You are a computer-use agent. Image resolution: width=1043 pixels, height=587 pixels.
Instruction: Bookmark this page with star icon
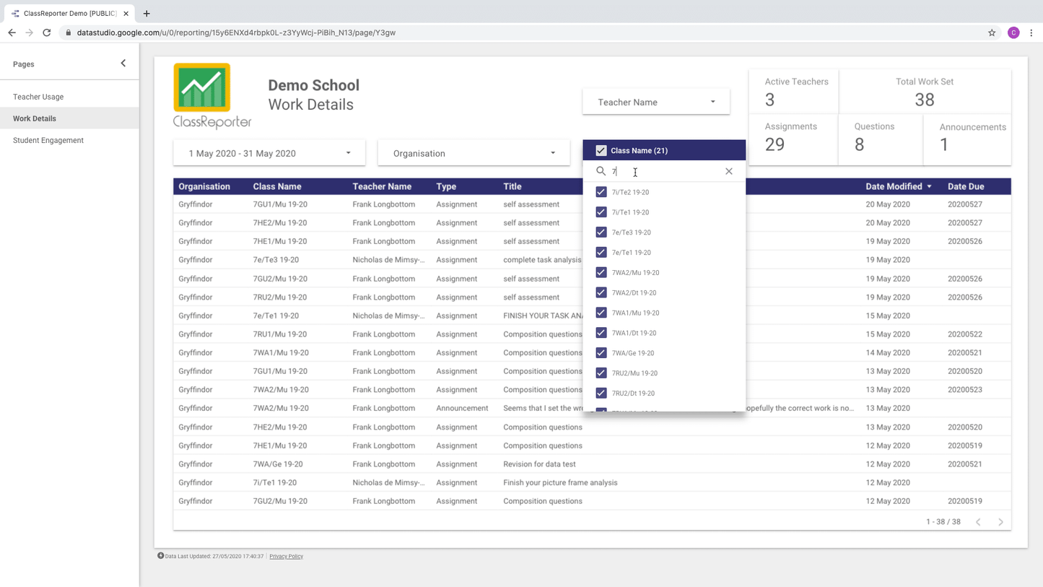[x=992, y=32]
